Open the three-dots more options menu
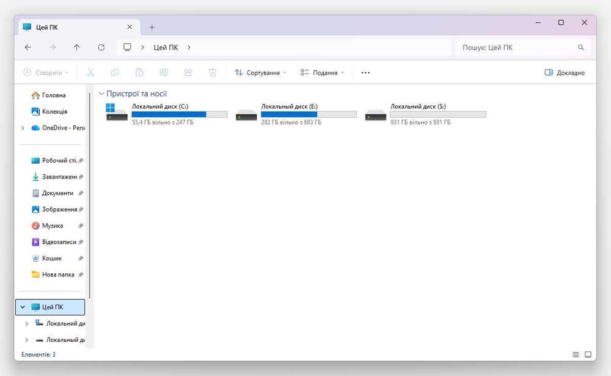Viewport: 611px width, 376px height. 365,73
